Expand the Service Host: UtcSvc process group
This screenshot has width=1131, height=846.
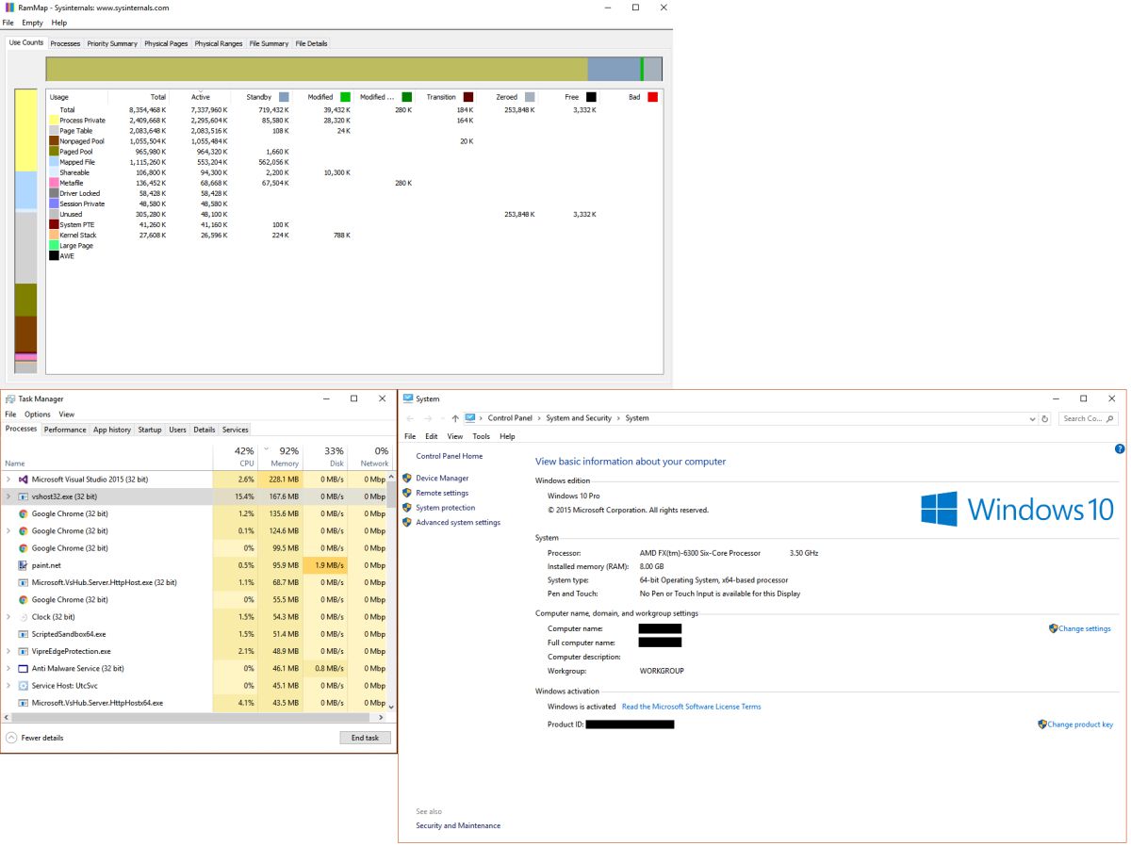point(8,685)
